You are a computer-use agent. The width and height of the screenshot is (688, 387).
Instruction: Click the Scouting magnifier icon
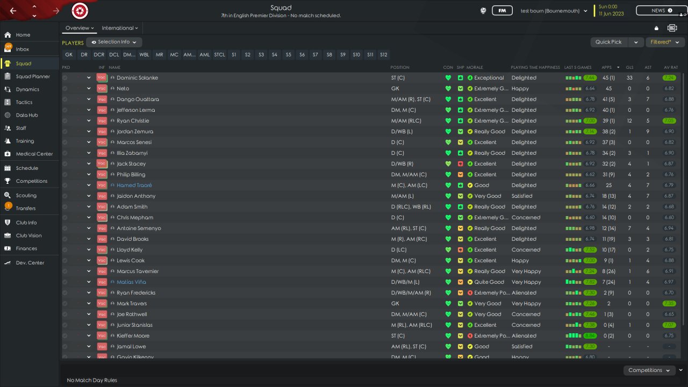(8, 196)
